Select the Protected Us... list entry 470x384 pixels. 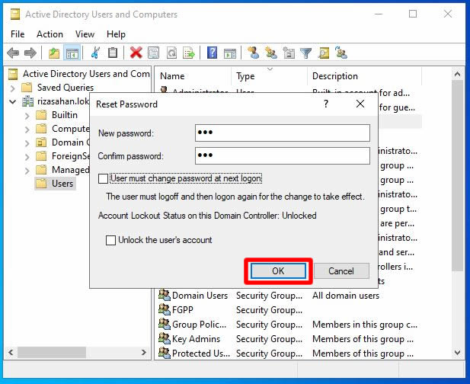coord(201,354)
